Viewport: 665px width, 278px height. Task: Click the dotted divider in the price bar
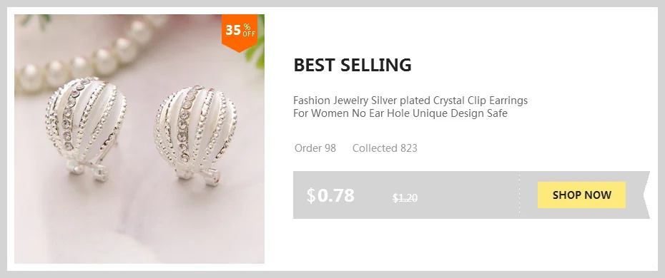click(520, 195)
